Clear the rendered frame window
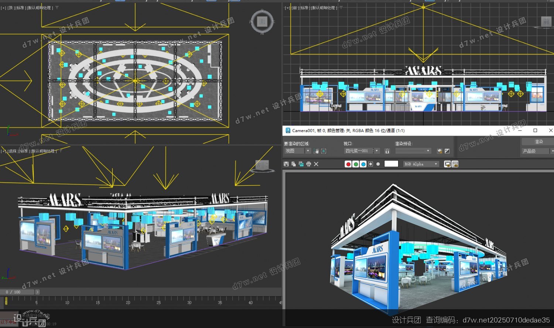The width and height of the screenshot is (554, 328). [316, 164]
